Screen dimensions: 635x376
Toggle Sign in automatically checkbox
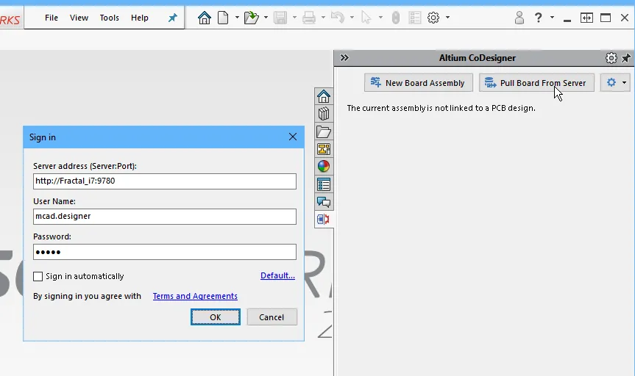(x=38, y=277)
